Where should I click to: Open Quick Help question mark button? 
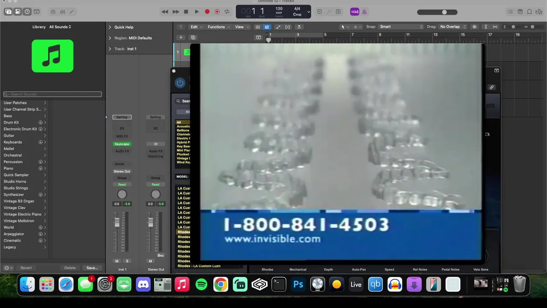point(27,12)
